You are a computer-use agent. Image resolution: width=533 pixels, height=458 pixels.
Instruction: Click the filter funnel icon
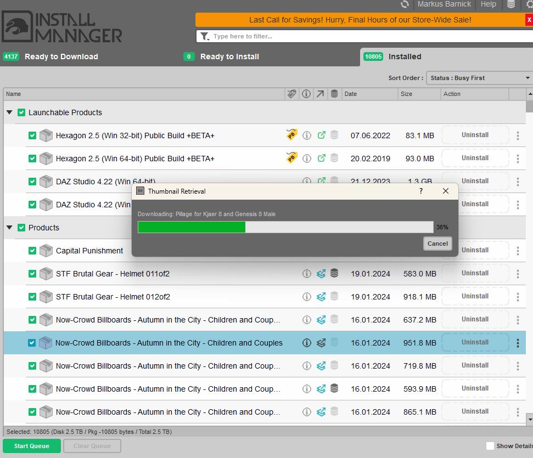pyautogui.click(x=205, y=36)
